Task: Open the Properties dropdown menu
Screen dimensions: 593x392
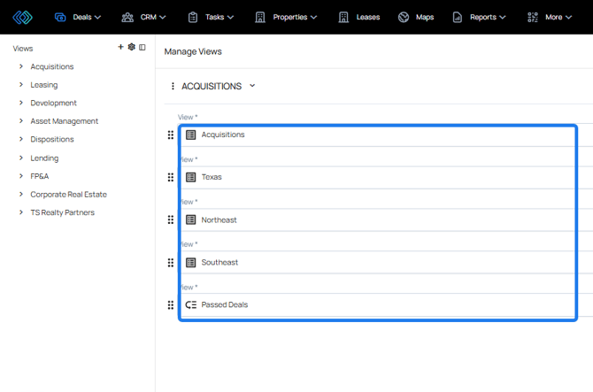Action: 295,17
